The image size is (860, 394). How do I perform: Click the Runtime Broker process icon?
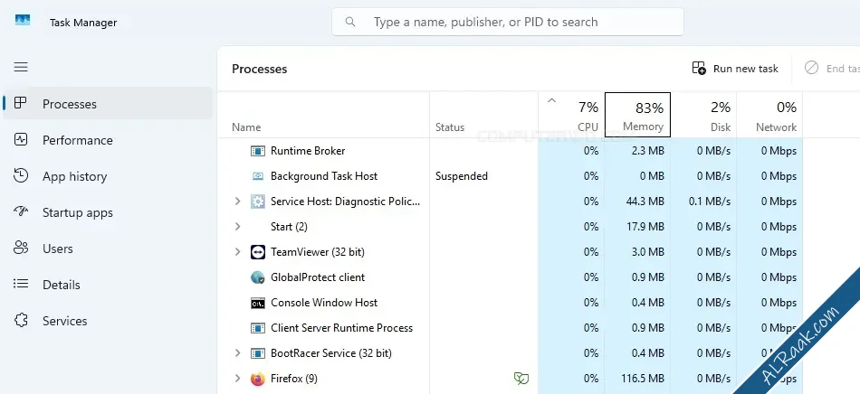click(258, 151)
